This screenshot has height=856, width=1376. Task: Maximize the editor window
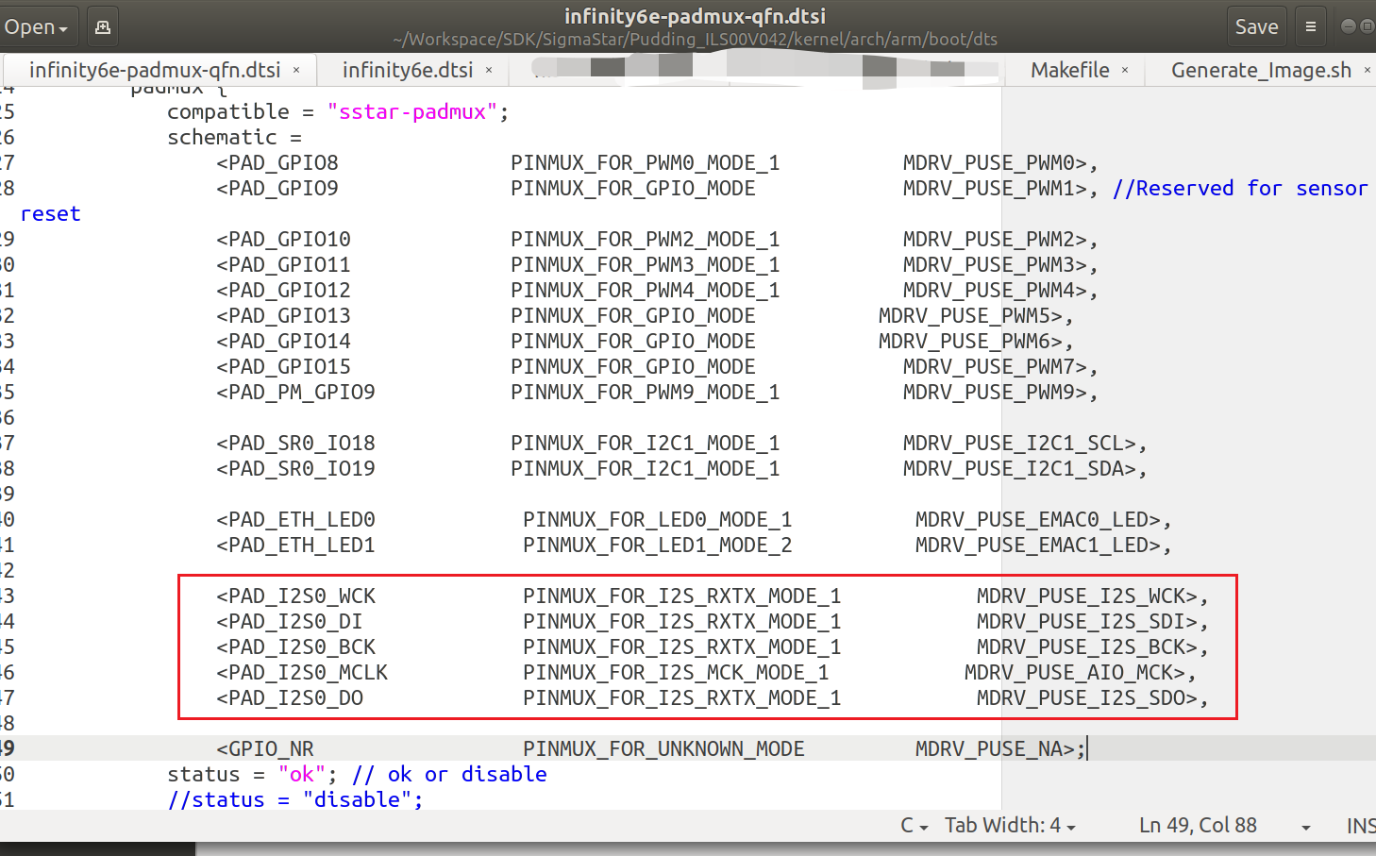[1367, 26]
